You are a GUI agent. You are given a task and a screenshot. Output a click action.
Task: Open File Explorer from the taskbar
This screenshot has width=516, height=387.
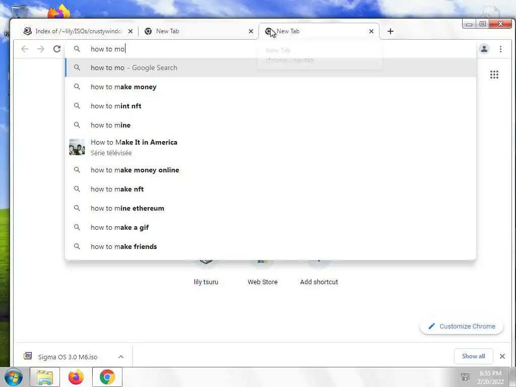pyautogui.click(x=45, y=377)
